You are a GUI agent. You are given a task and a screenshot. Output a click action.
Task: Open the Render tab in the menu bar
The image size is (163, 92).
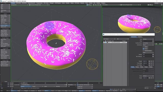tap(82, 3)
